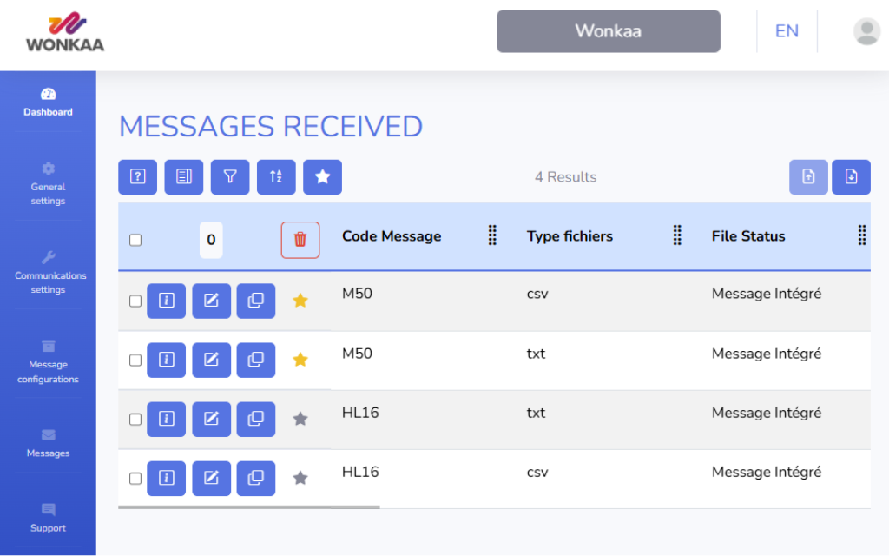889x556 pixels.
Task: Click the red trash delete button
Action: click(300, 240)
